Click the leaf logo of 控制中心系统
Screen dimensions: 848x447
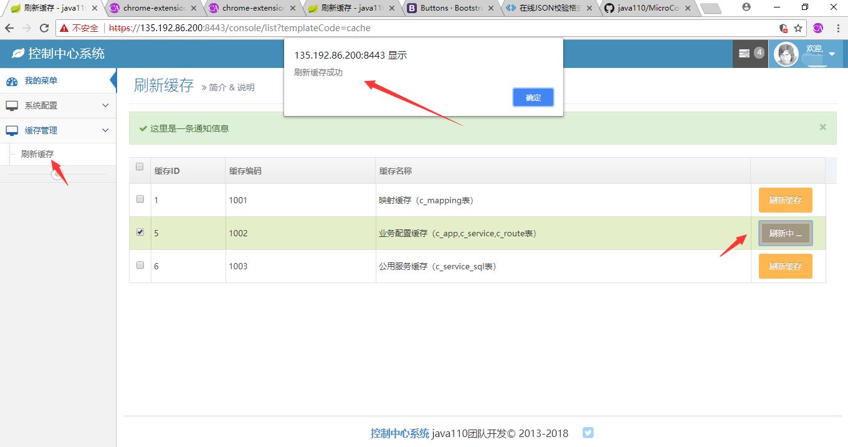18,54
